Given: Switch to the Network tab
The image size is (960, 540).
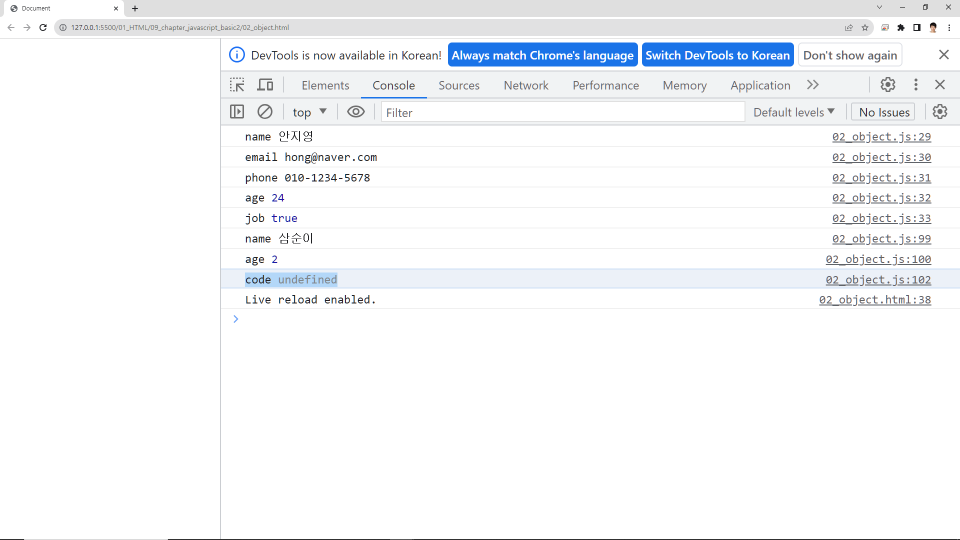Looking at the screenshot, I should click(x=526, y=85).
